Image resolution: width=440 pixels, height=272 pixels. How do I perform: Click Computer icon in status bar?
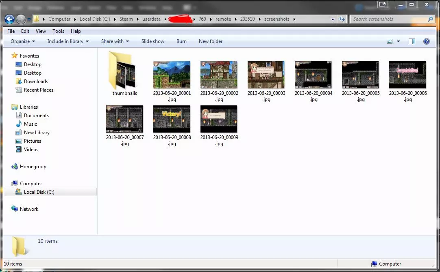click(374, 264)
